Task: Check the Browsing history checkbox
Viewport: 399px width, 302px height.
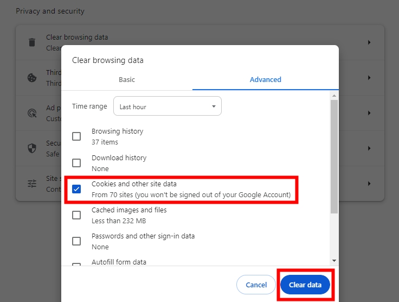Action: [x=76, y=136]
